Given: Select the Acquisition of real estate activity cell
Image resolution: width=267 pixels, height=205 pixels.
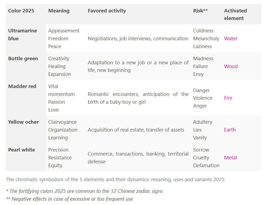Looking at the screenshot, I should point(136,130).
